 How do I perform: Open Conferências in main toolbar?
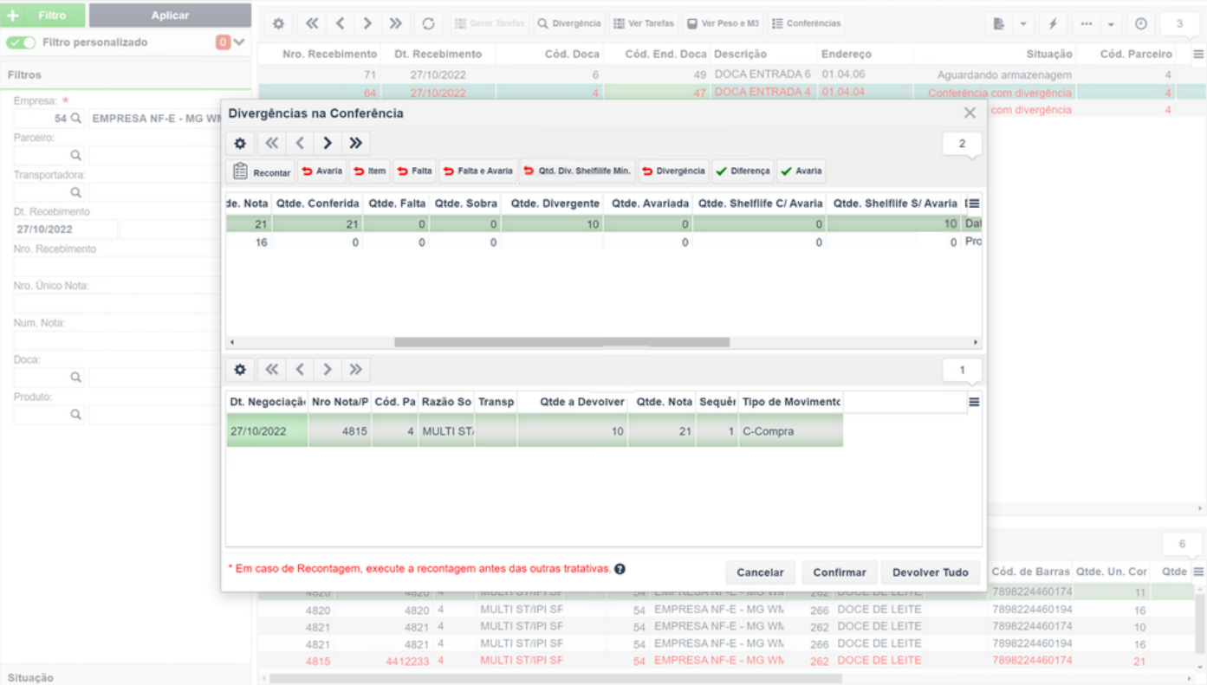point(806,24)
